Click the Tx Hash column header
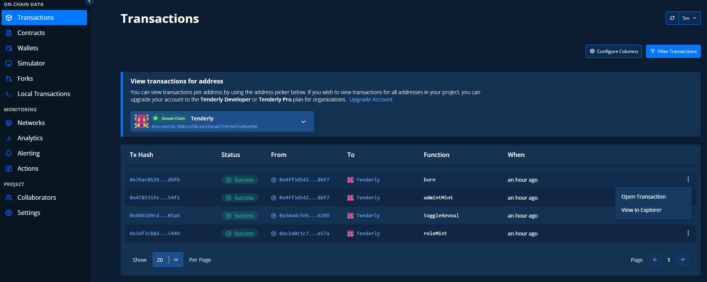707x282 pixels. pos(141,155)
